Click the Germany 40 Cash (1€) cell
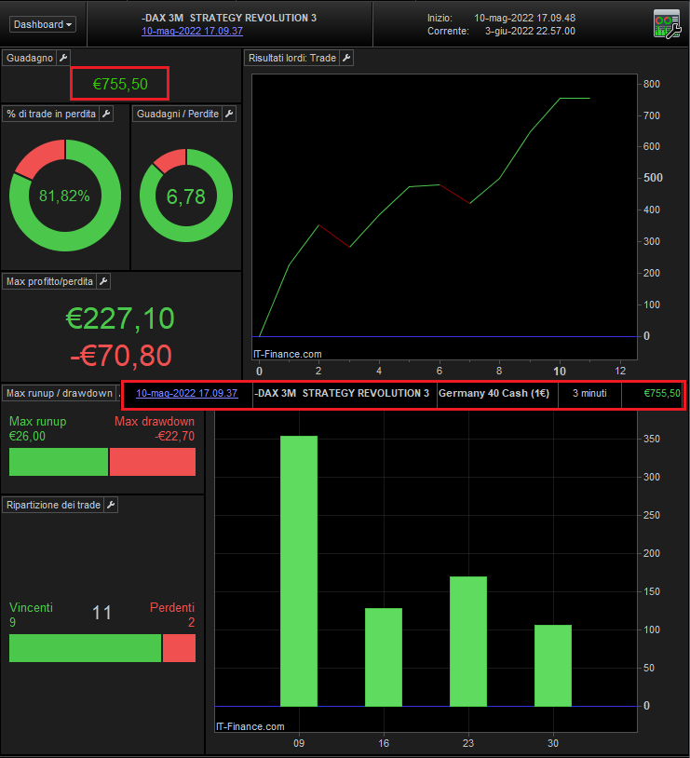This screenshot has width=690, height=758. coord(497,394)
